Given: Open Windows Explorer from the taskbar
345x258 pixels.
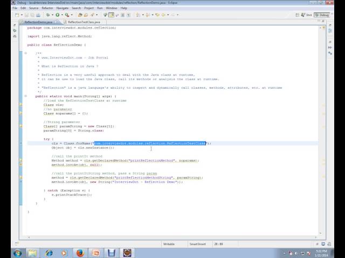Looking at the screenshot, I should [32, 253].
